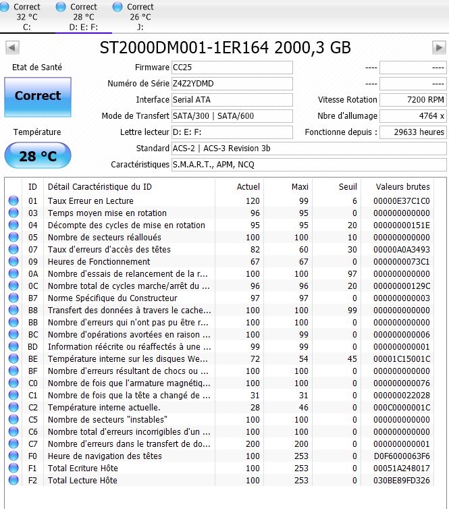Select the 'Température interne actuelle.' row text
The height and width of the screenshot is (509, 449).
click(104, 407)
